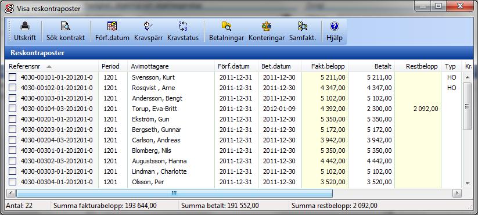
Task: Click the vertical scrollbar thumb
Action: [x=468, y=106]
